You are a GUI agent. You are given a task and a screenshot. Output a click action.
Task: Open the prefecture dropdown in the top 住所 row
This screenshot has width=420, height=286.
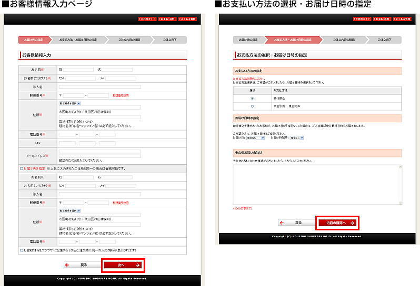click(69, 104)
